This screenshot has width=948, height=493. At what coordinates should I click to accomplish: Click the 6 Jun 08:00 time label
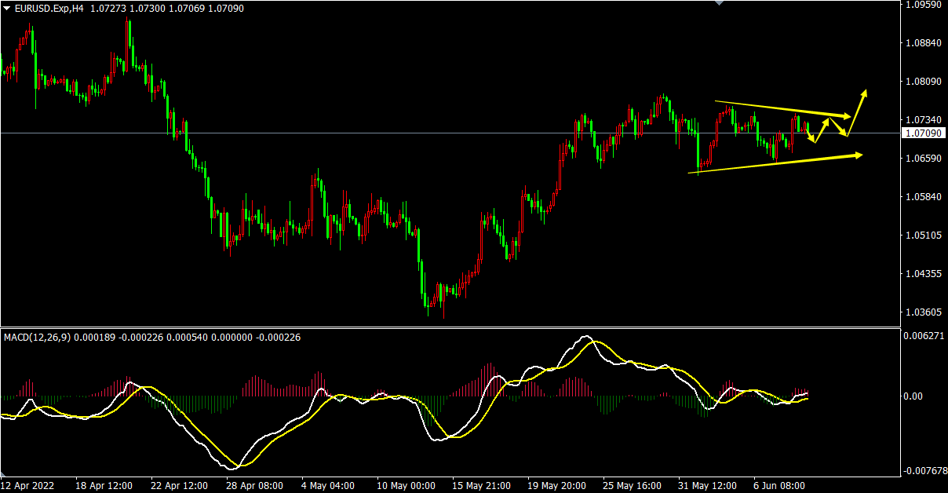779,486
